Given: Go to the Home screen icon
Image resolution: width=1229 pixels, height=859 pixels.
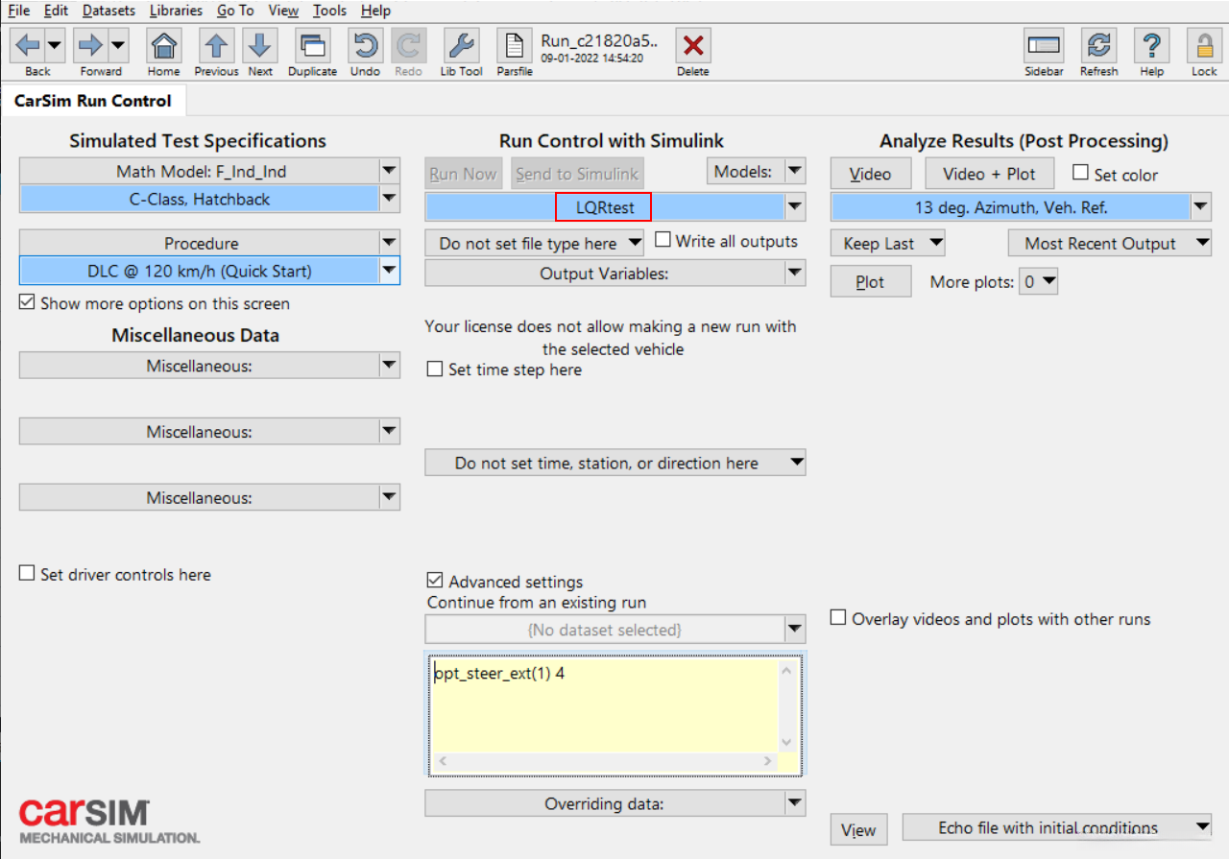Looking at the screenshot, I should click(164, 45).
